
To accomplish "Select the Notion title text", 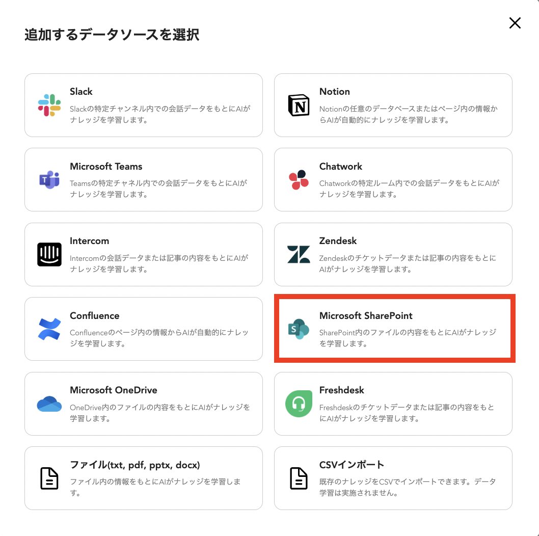I will pos(335,91).
